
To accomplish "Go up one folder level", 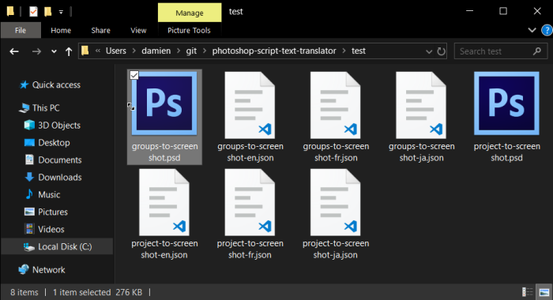I will (69, 52).
